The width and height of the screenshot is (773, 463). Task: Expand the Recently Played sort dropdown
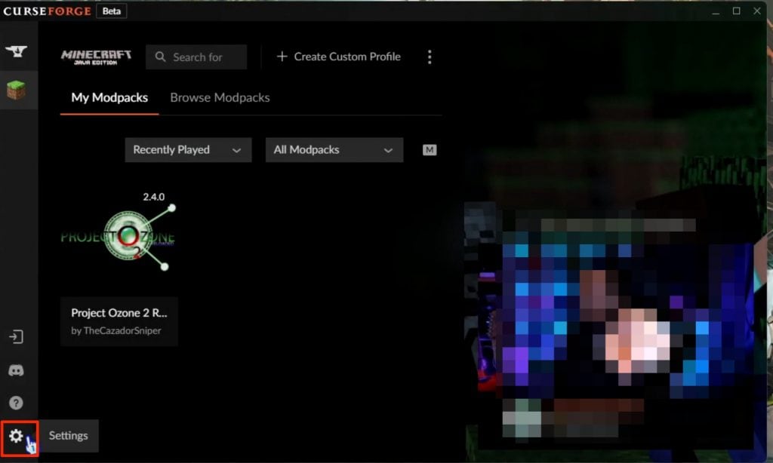click(x=188, y=150)
